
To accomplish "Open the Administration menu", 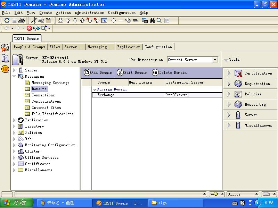I will [x=90, y=13].
